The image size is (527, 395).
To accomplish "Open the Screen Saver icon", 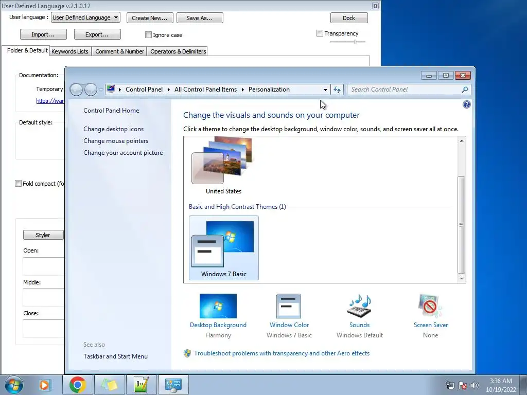I will click(430, 306).
